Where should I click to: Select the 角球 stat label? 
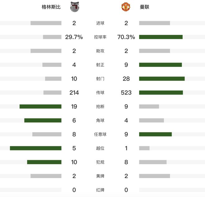click(x=100, y=120)
